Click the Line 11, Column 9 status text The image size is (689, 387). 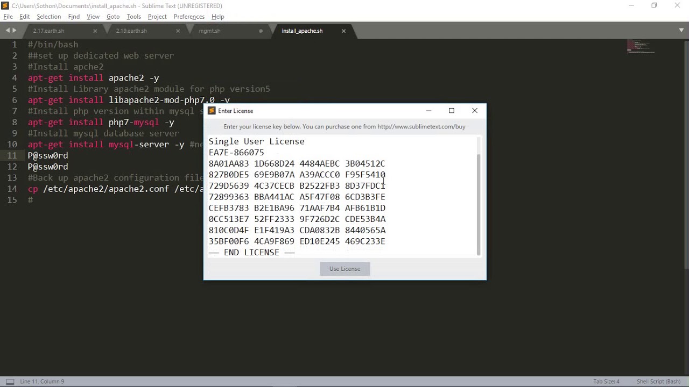click(x=42, y=382)
